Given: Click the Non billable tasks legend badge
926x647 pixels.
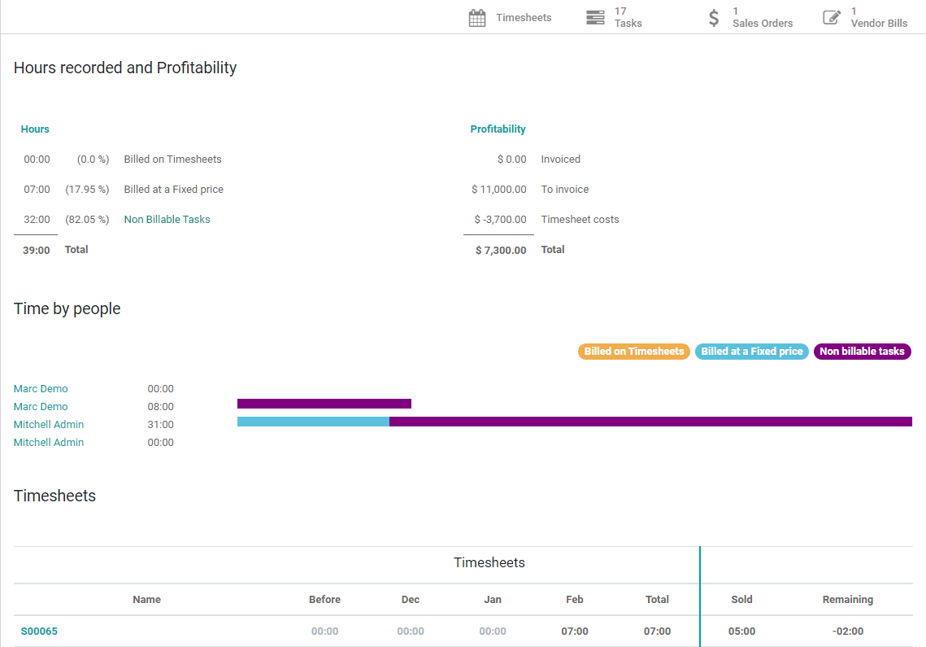Looking at the screenshot, I should 863,352.
